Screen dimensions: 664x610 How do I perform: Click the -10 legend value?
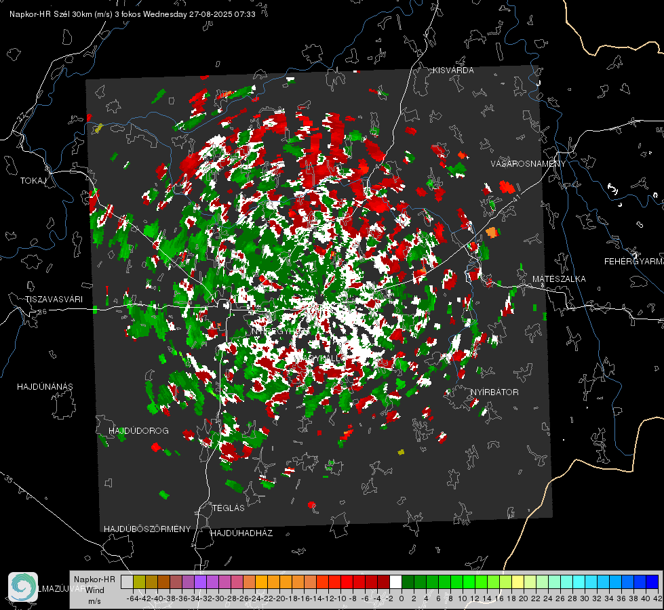pos(340,598)
